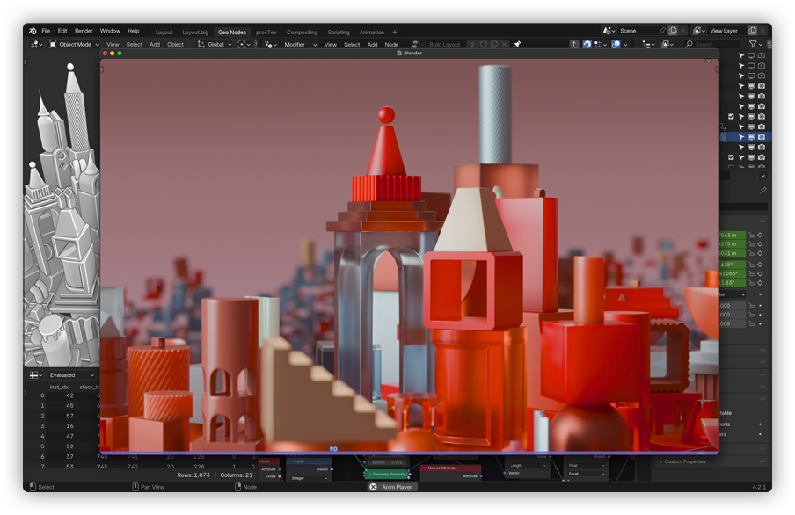Click the new scene icon beside Scene

click(673, 31)
